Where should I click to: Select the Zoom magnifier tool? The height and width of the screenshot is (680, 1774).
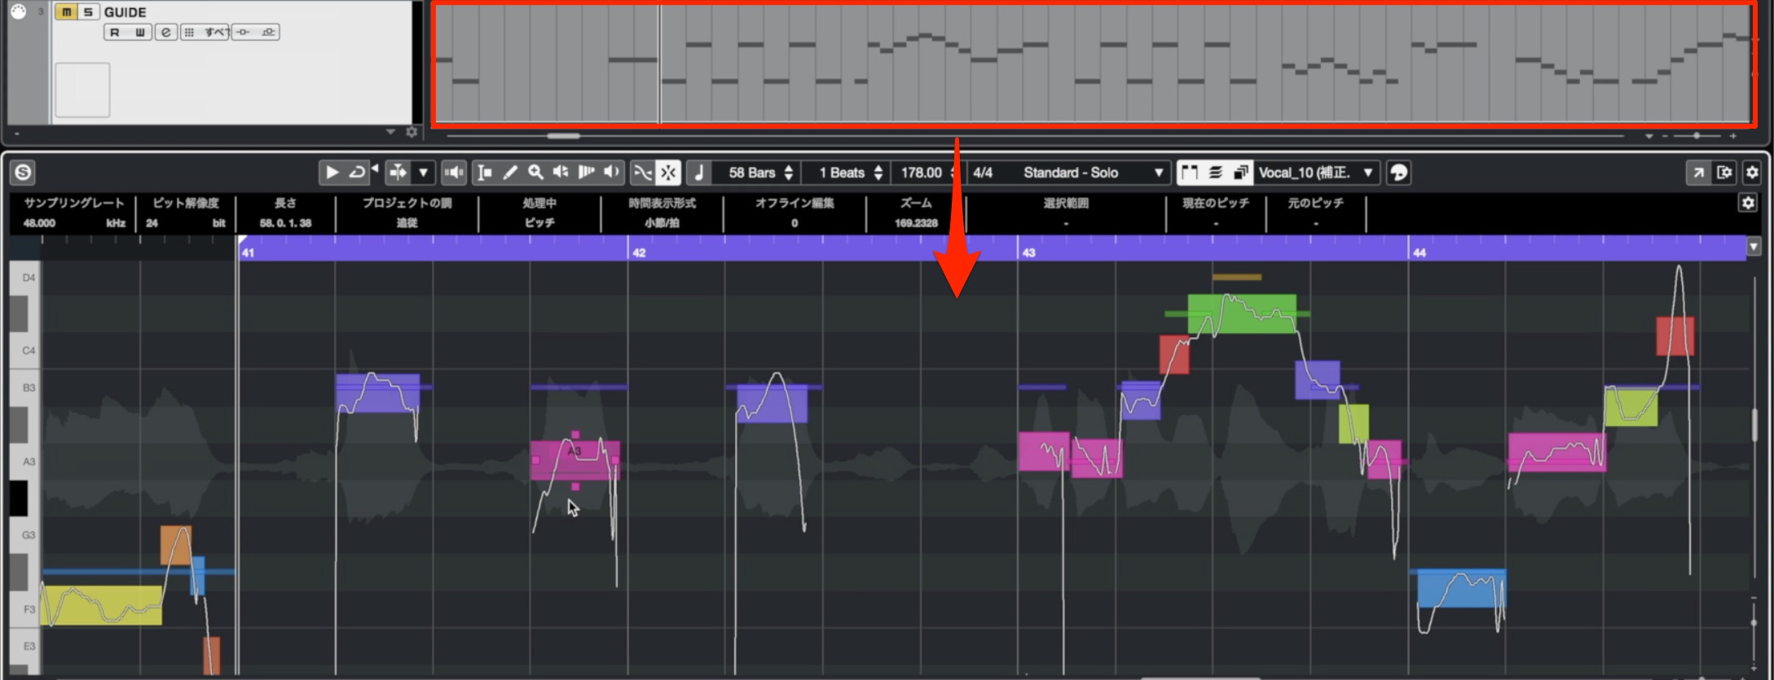point(535,172)
